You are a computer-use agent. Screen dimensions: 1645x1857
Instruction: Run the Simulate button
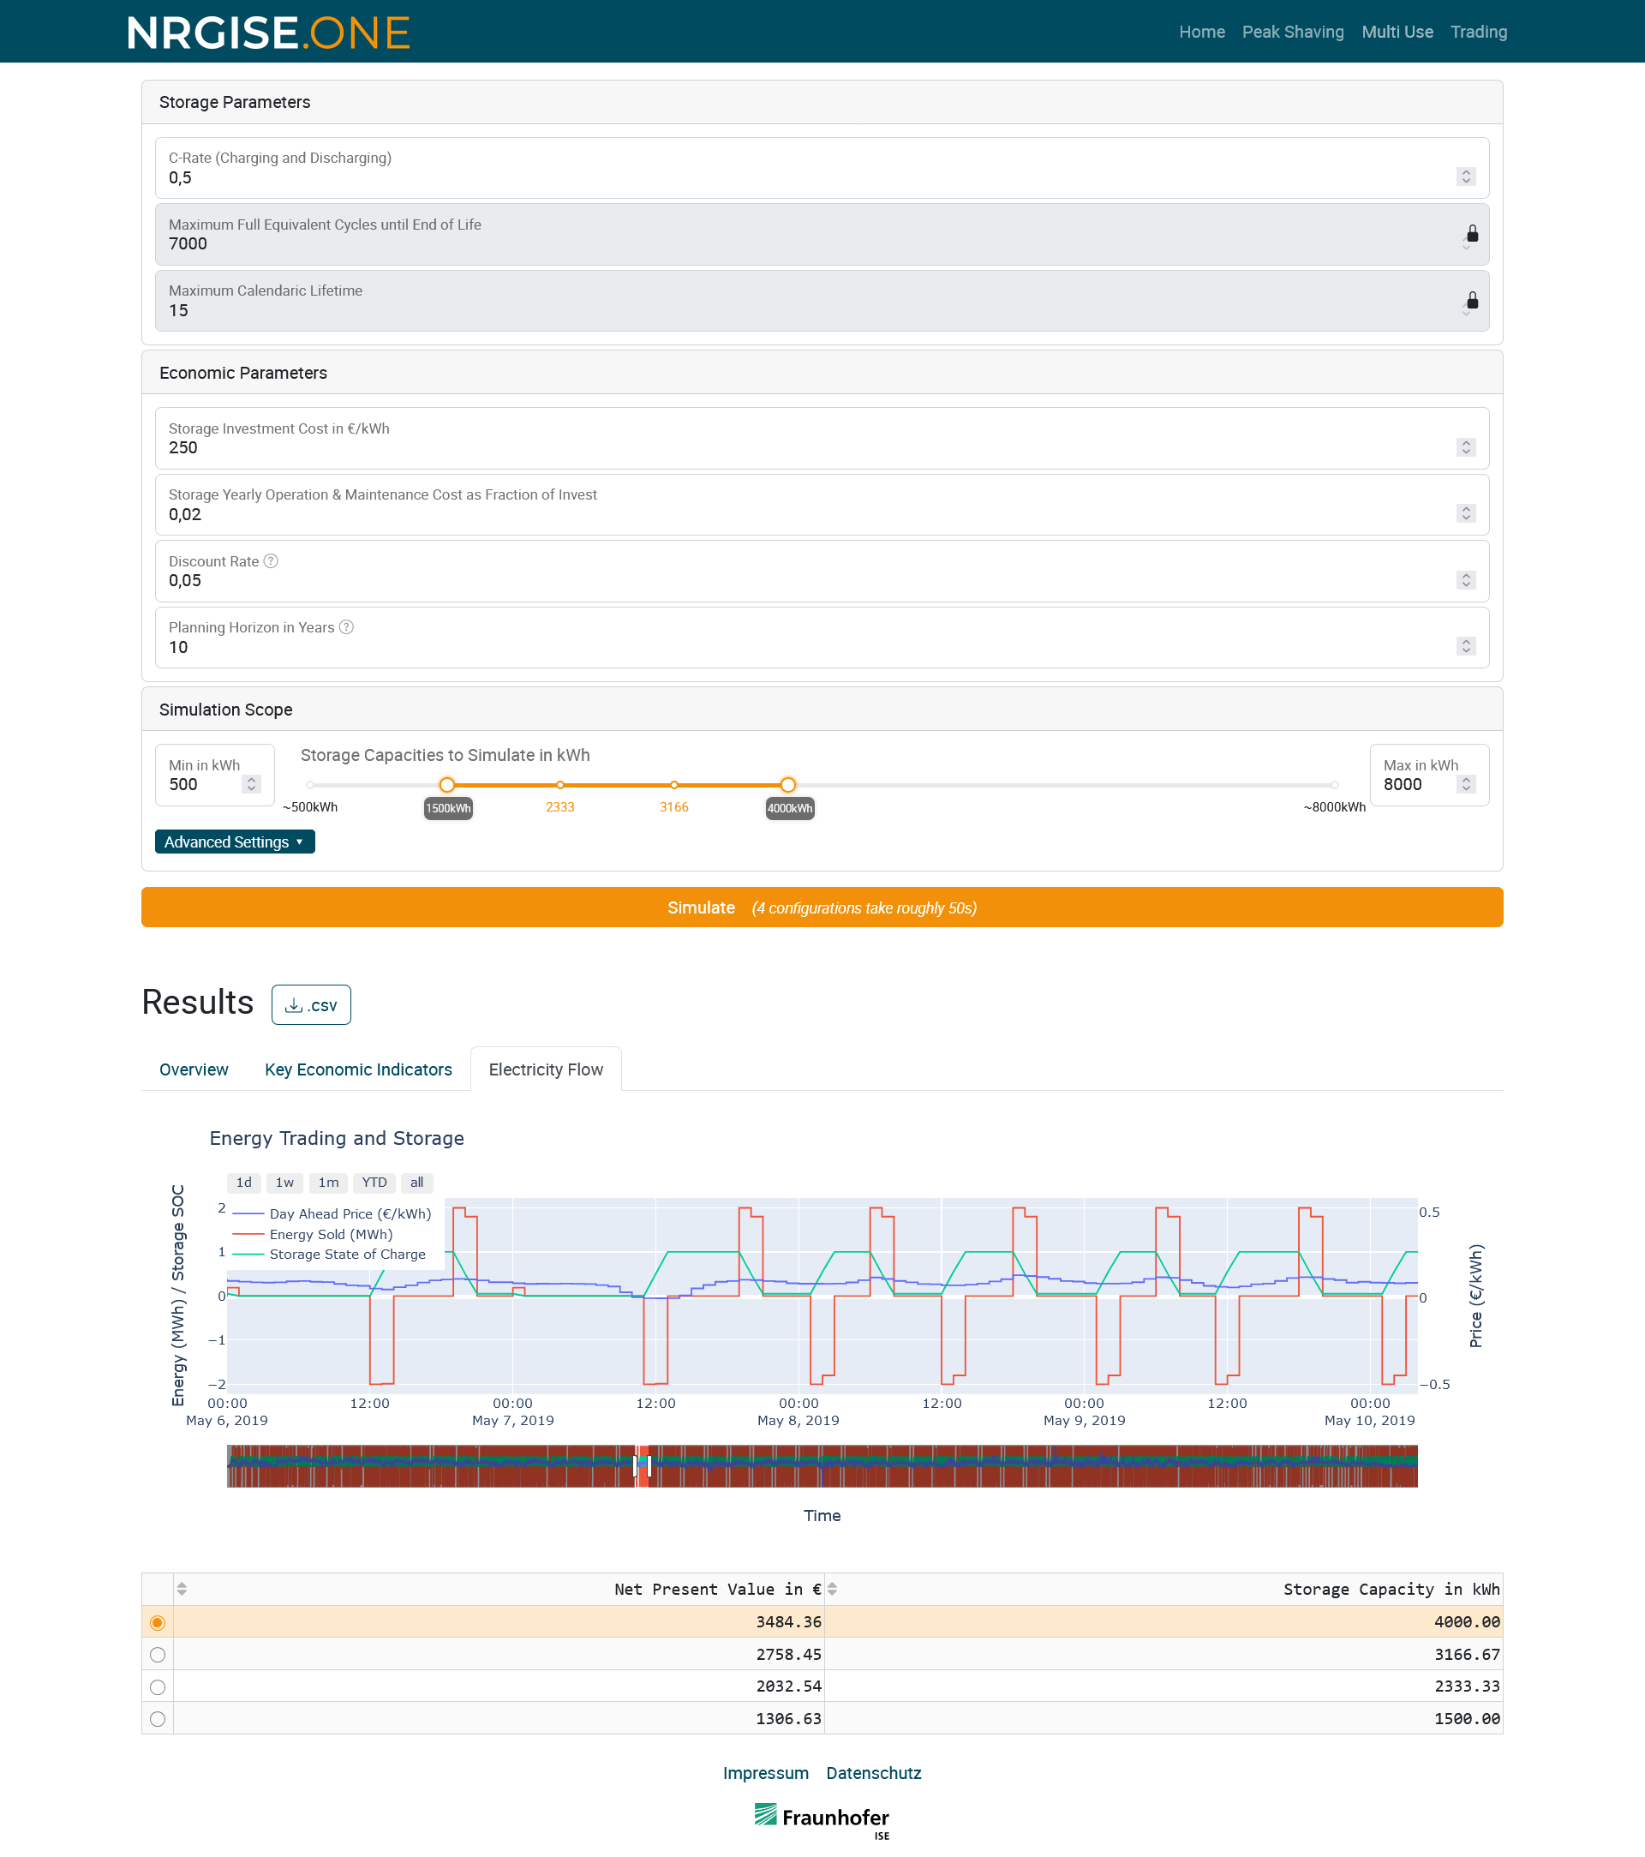[x=822, y=908]
